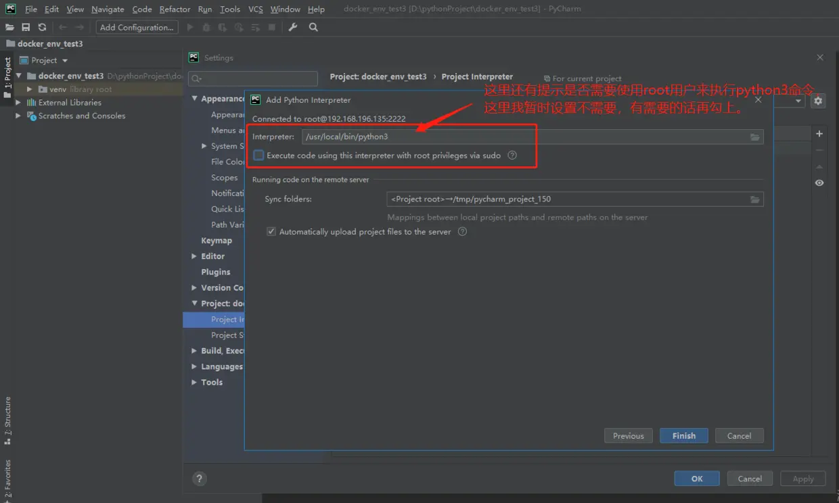Click Cancel in the Settings dialog

pos(750,479)
